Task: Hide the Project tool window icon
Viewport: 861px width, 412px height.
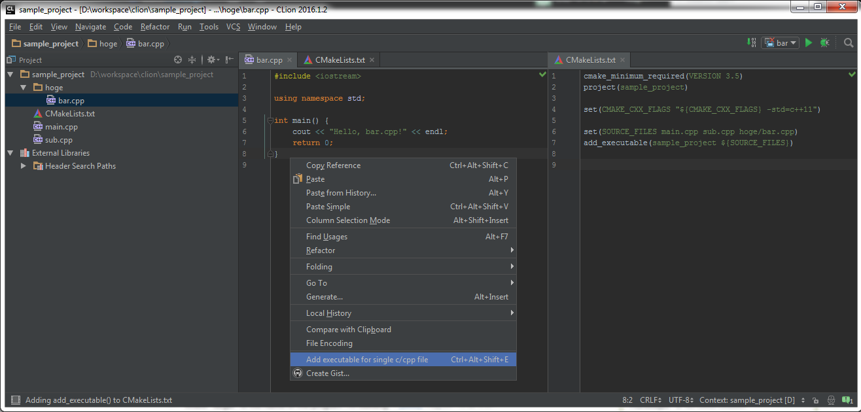Action: click(228, 60)
